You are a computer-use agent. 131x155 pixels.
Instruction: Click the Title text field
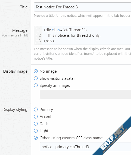pyautogui.click(x=83, y=7)
